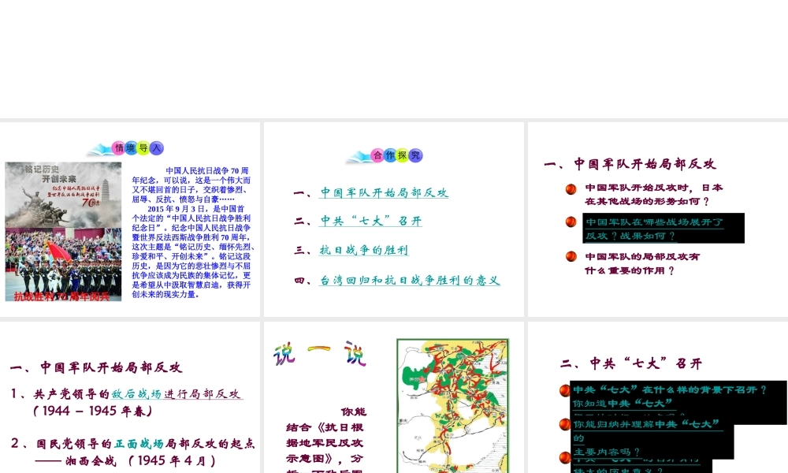Click the underlined text 你能归纳并理解中共"七大"

tap(647, 424)
